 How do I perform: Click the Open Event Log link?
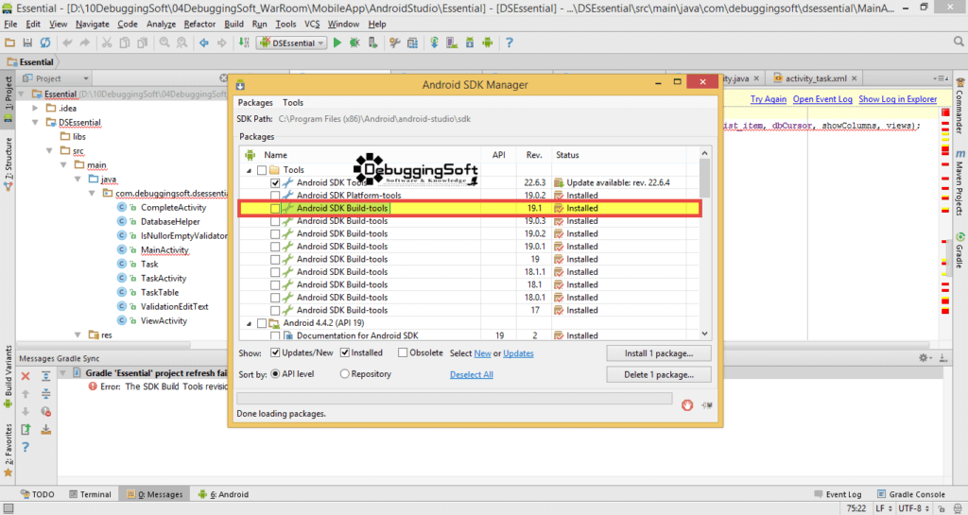click(822, 98)
